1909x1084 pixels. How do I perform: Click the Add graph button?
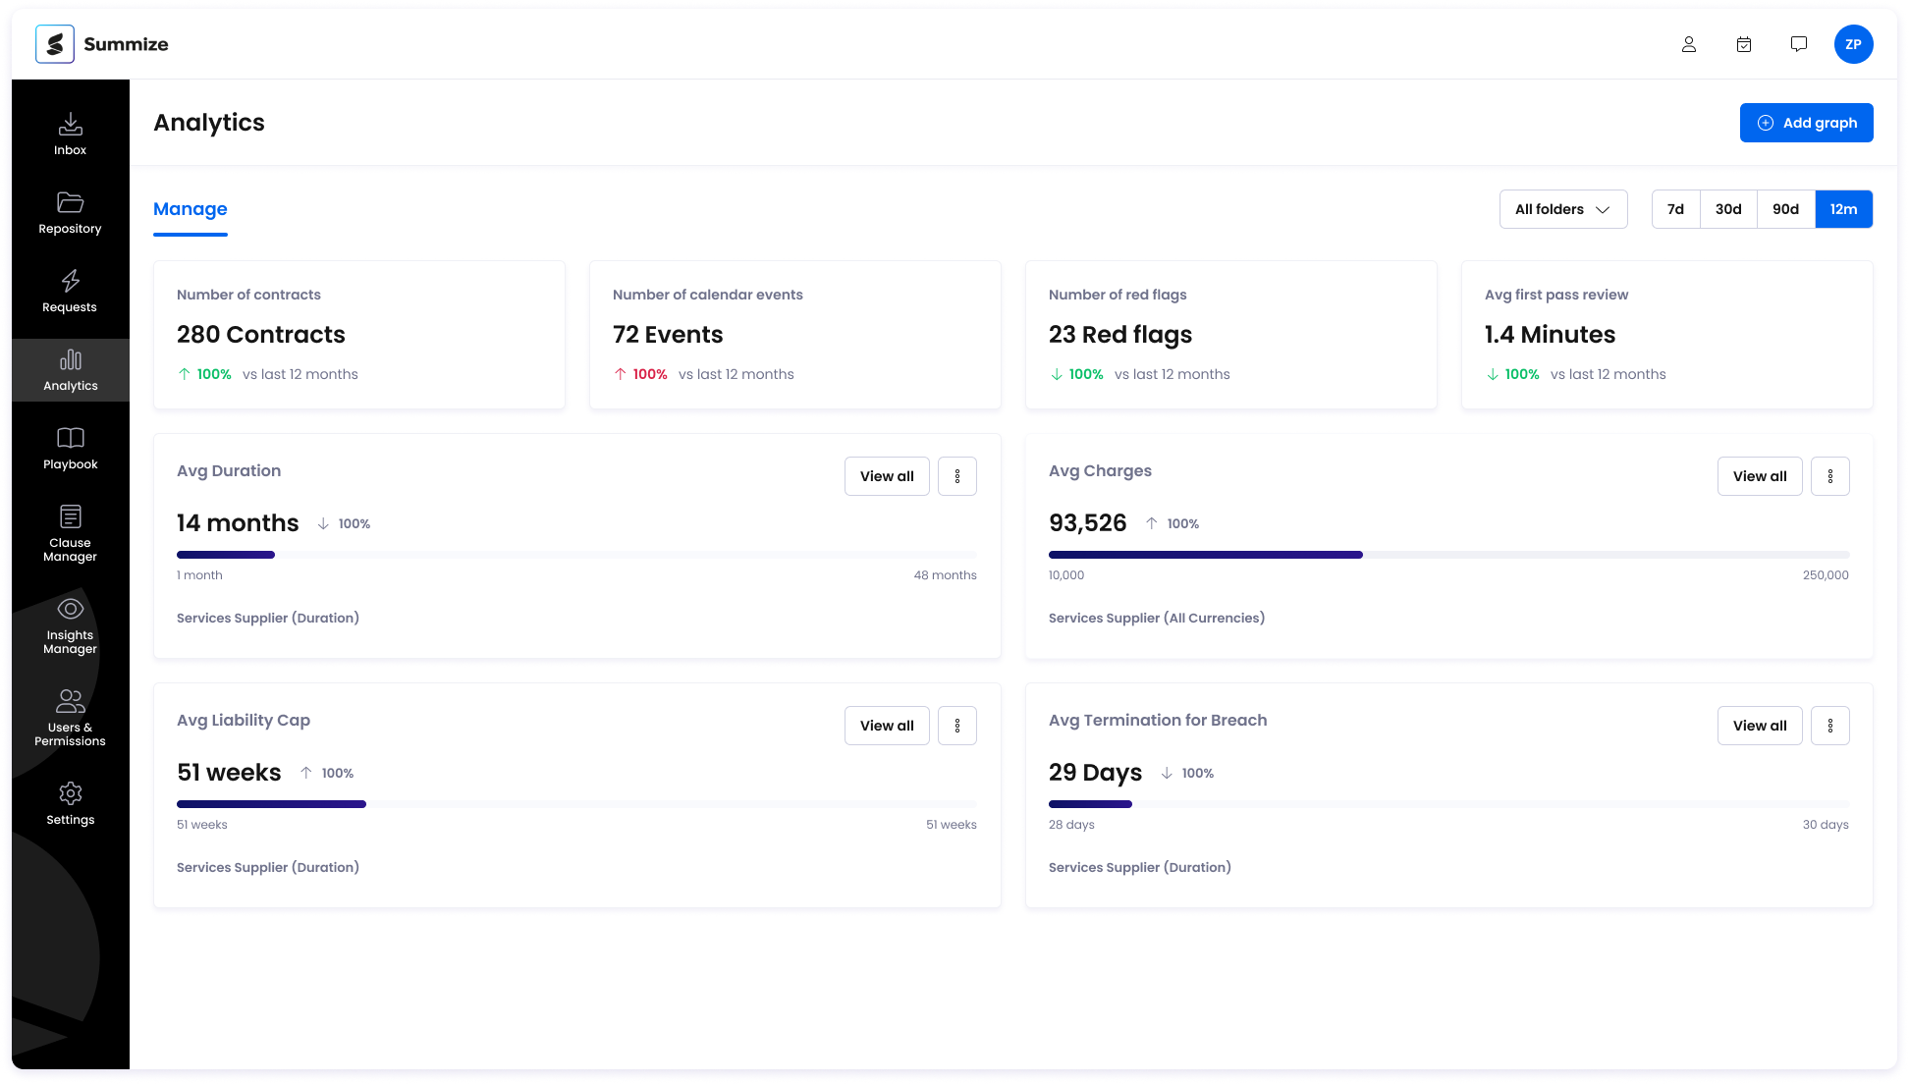pos(1806,123)
